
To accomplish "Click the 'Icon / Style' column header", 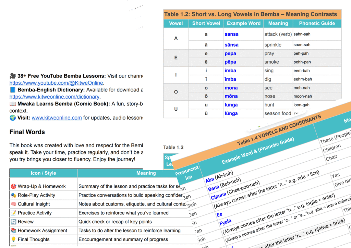I will coord(44,173).
